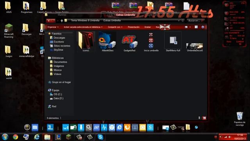The width and height of the screenshot is (250, 141).
Task: Open Skype from the taskbar
Action: [x=100, y=137]
